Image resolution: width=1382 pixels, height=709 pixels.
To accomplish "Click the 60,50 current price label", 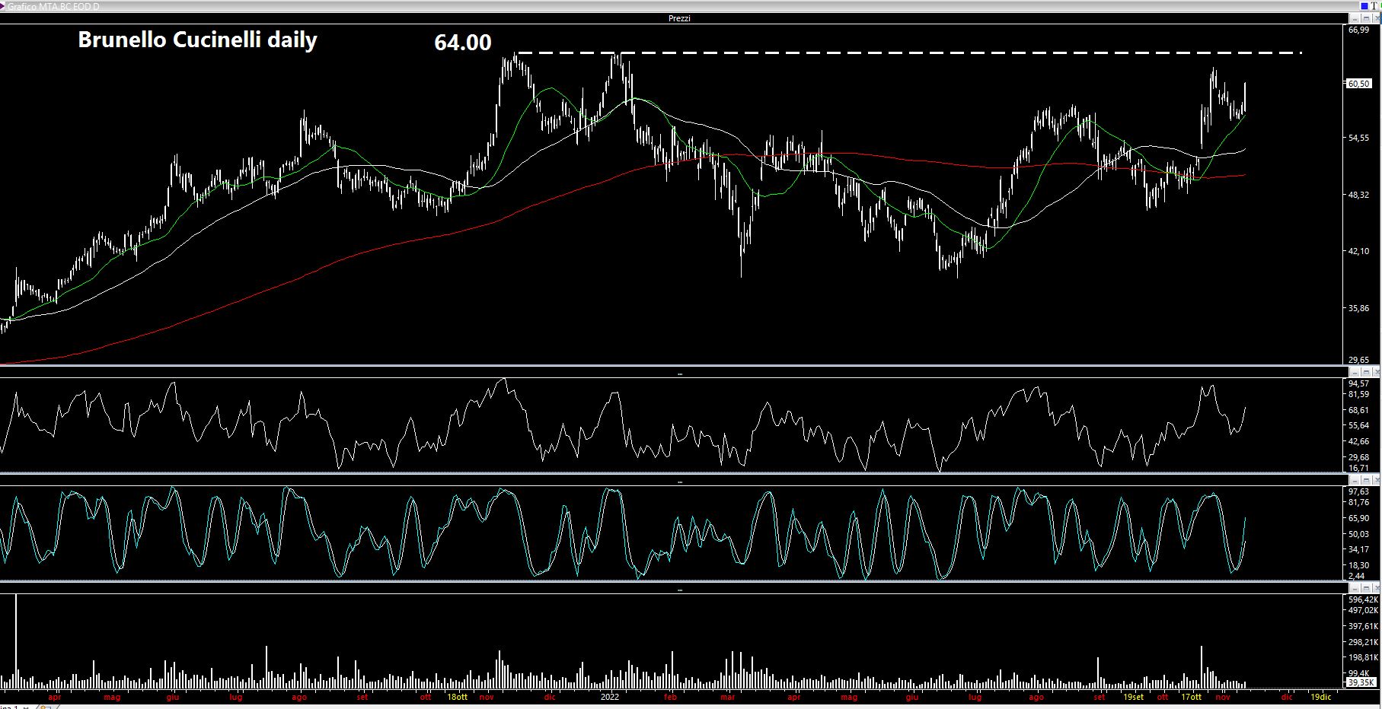I will click(x=1359, y=84).
